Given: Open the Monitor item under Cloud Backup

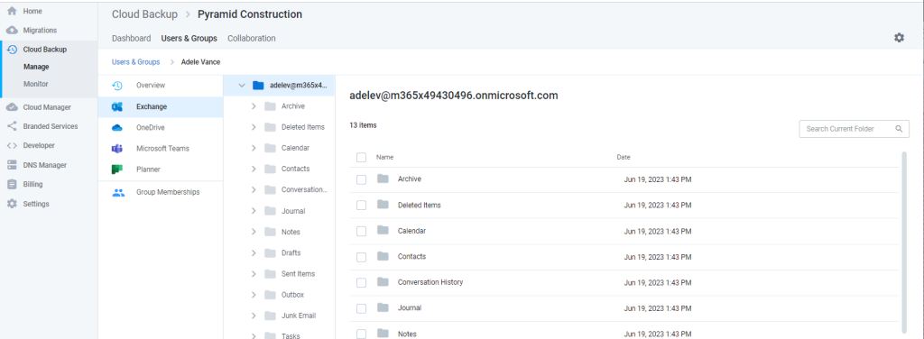Looking at the screenshot, I should coord(36,84).
